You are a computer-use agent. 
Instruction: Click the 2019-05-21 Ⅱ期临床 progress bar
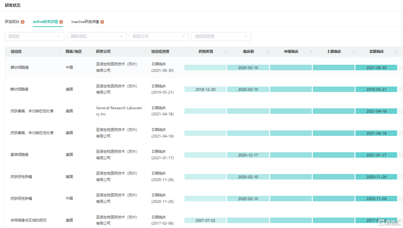(376, 89)
